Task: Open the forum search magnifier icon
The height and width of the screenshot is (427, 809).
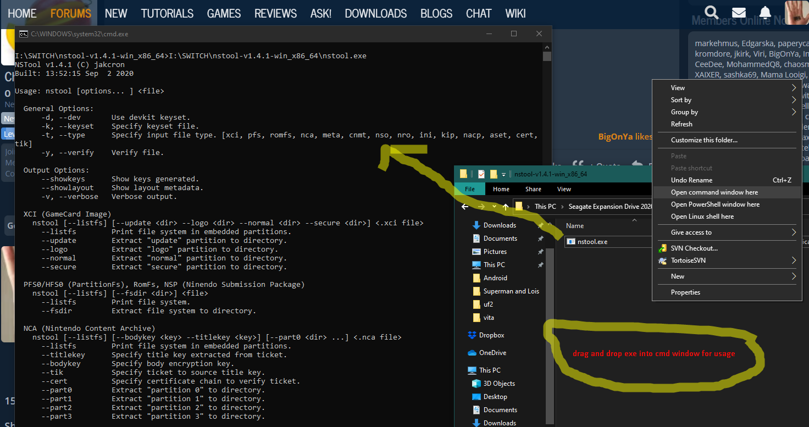Action: pyautogui.click(x=712, y=12)
